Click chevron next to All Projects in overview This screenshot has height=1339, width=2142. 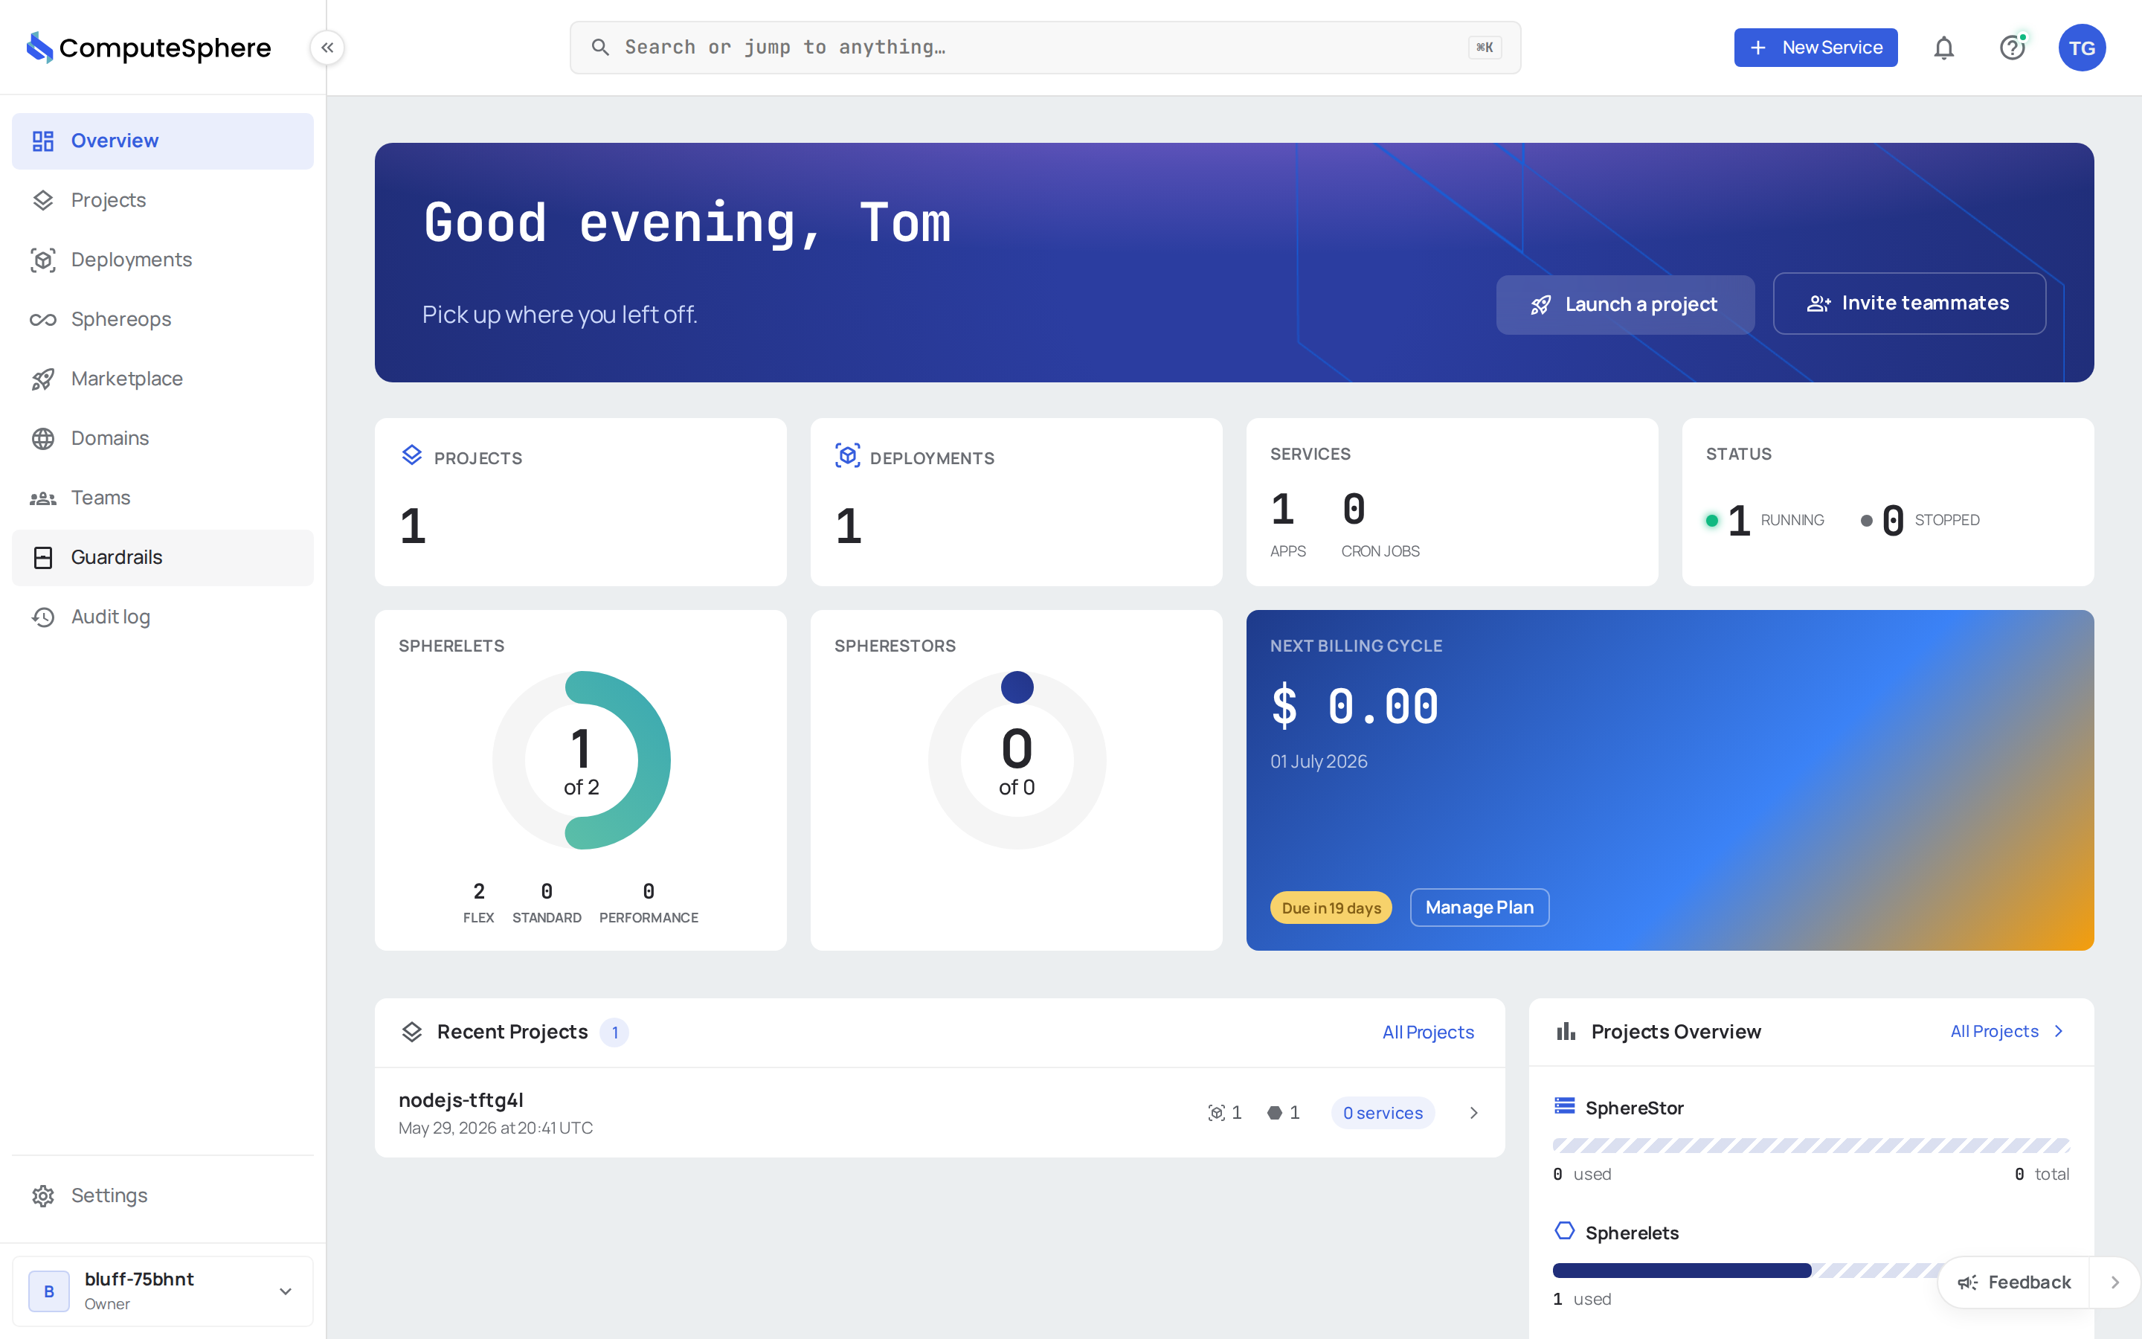[x=2059, y=1031]
